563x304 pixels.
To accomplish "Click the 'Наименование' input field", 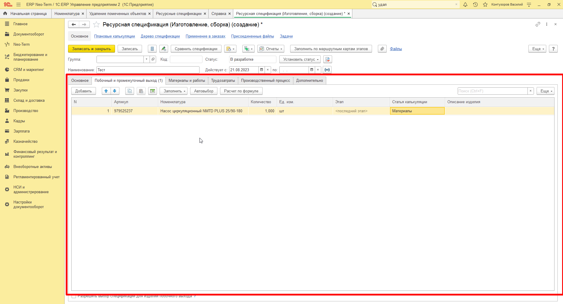I will coord(148,70).
